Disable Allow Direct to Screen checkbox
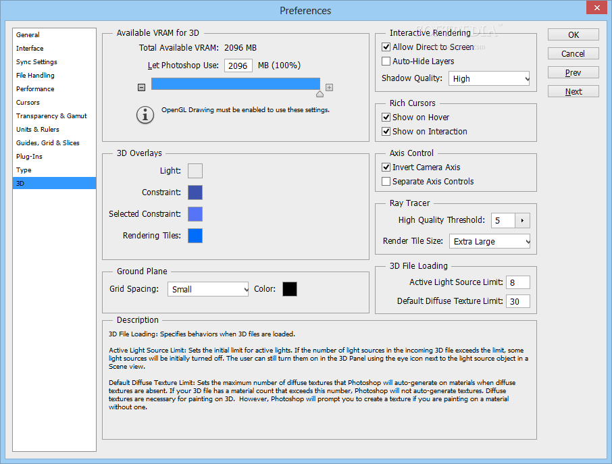 386,47
